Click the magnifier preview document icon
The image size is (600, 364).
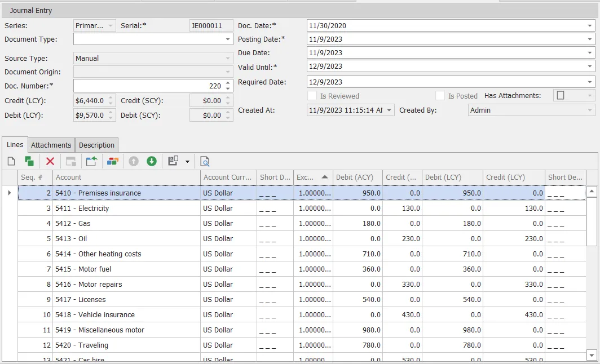tap(205, 162)
